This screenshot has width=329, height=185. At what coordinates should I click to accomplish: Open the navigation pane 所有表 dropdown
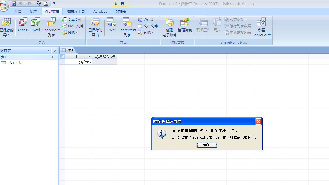tap(49, 51)
